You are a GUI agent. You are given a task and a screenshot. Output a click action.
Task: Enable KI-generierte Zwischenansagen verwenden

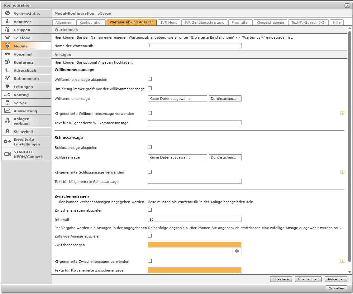pyautogui.click(x=150, y=261)
